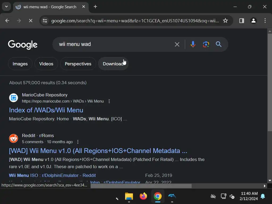This screenshot has width=272, height=204.
Task: Open the clock showing 11:40 AM
Action: [249, 196]
